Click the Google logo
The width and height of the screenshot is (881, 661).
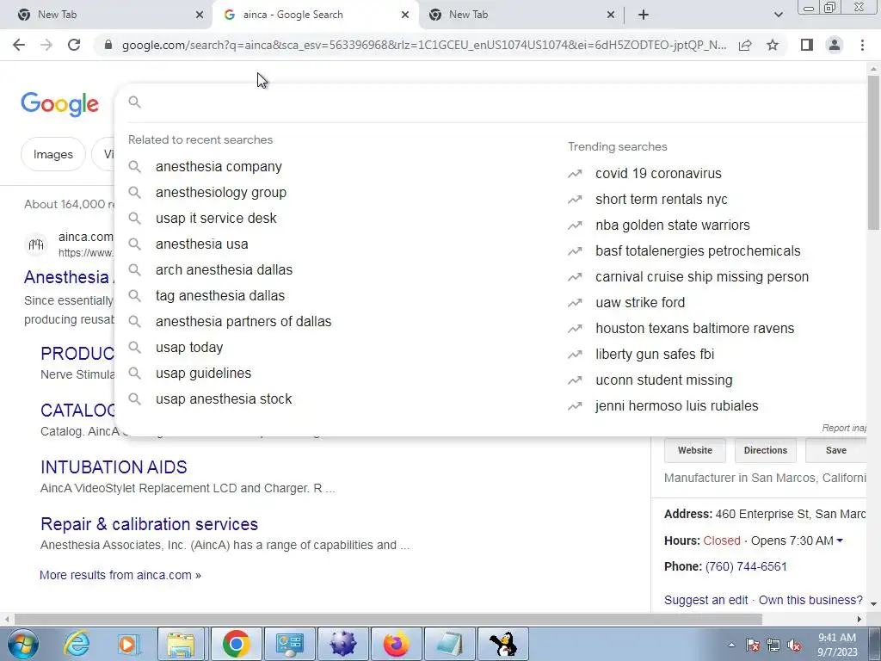pyautogui.click(x=60, y=104)
